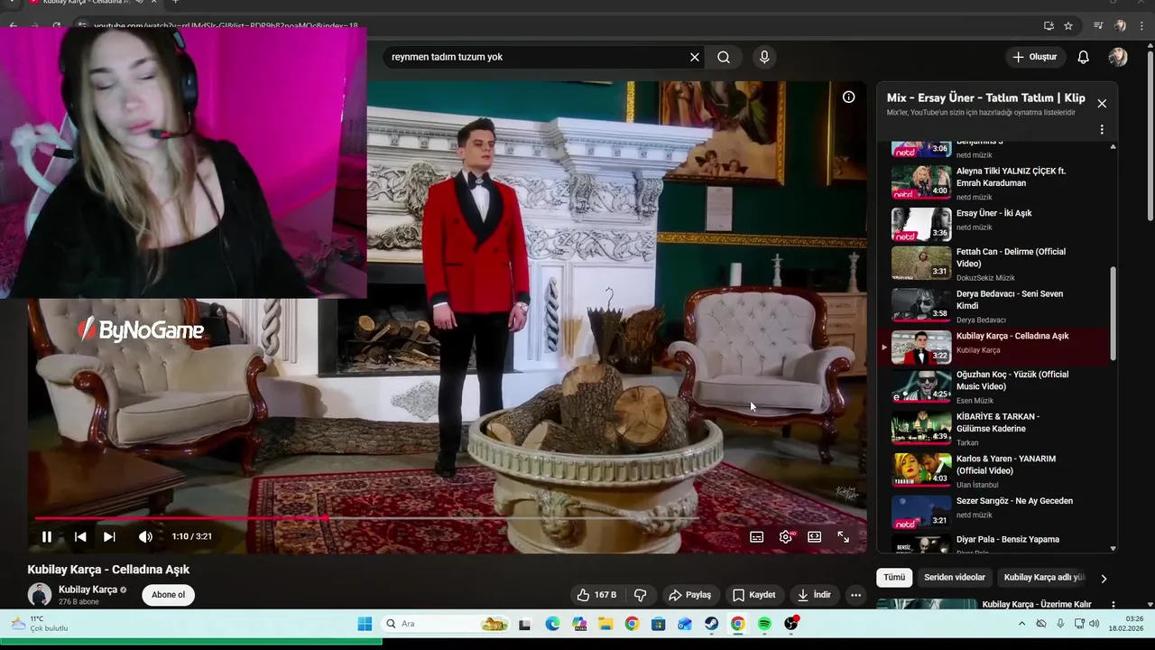Play Ersay Üner - İki Aşık
1155x650 pixels.
993,224
